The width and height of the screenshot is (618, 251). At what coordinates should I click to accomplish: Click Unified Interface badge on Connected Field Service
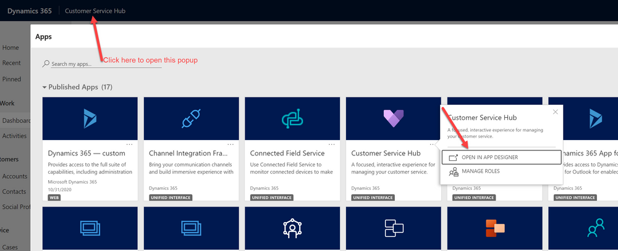(x=272, y=197)
